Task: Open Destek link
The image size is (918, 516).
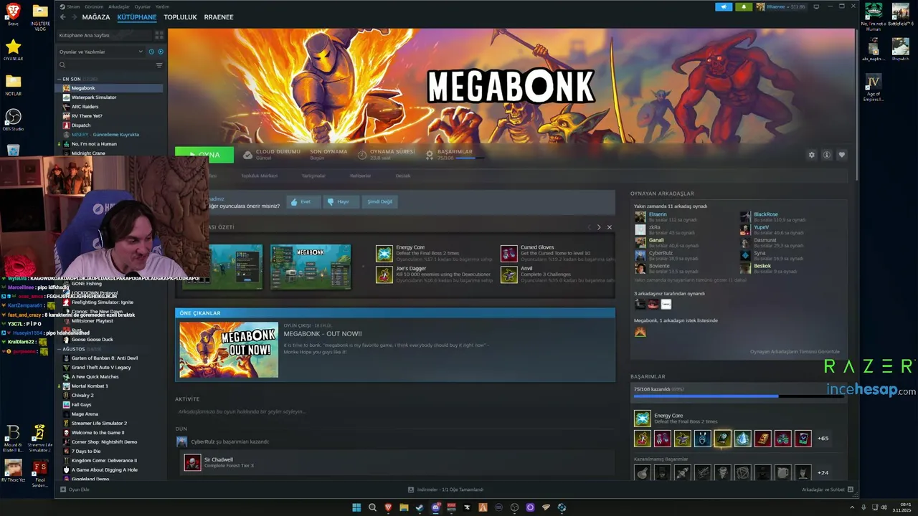Action: click(403, 176)
